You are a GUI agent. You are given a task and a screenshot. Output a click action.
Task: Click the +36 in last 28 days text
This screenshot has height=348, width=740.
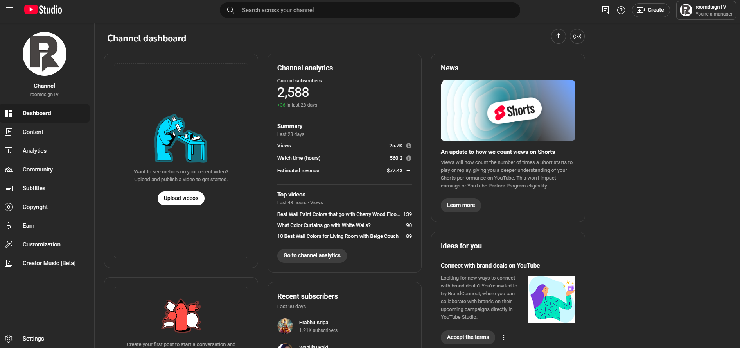297,105
